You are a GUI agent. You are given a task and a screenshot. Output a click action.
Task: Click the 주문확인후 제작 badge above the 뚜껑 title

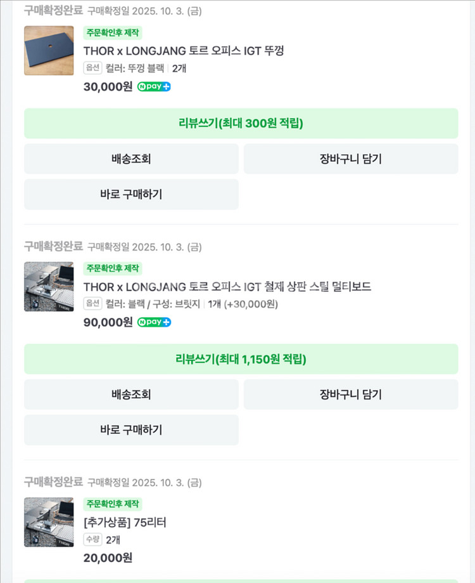113,32
